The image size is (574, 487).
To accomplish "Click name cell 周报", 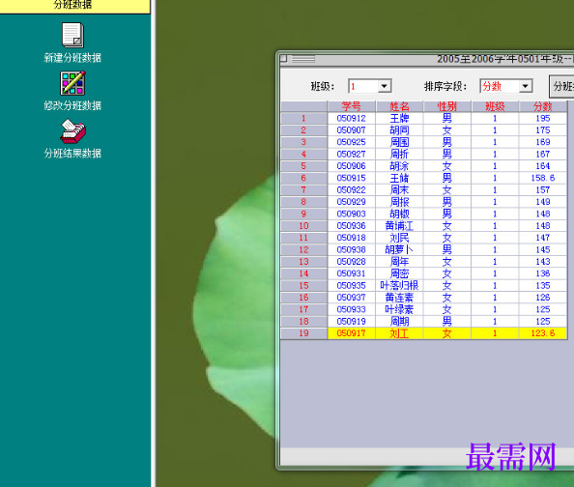I will (x=399, y=202).
